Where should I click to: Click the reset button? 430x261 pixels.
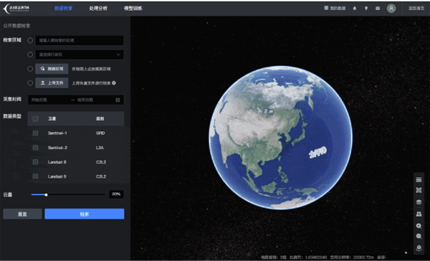(x=22, y=214)
